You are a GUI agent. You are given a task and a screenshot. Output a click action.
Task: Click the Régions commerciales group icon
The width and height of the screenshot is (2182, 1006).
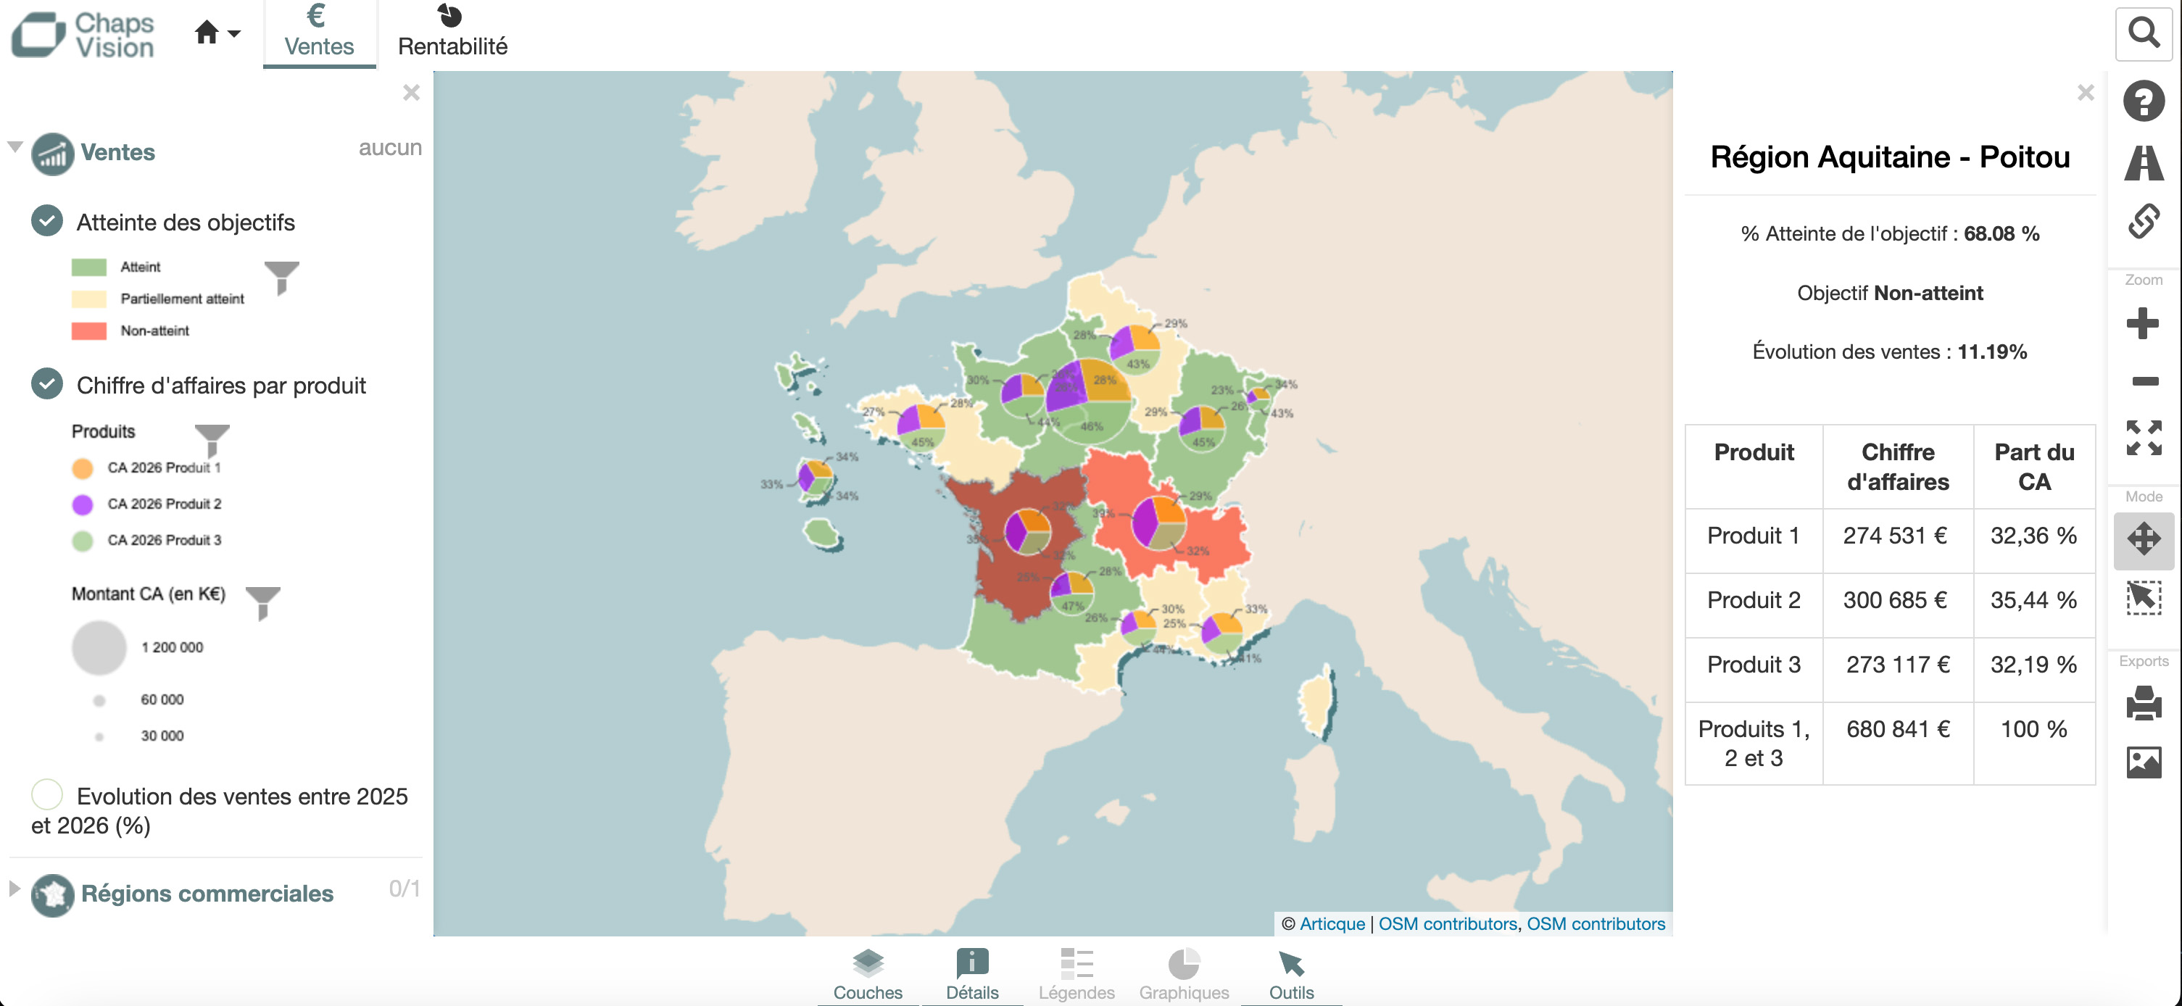52,894
